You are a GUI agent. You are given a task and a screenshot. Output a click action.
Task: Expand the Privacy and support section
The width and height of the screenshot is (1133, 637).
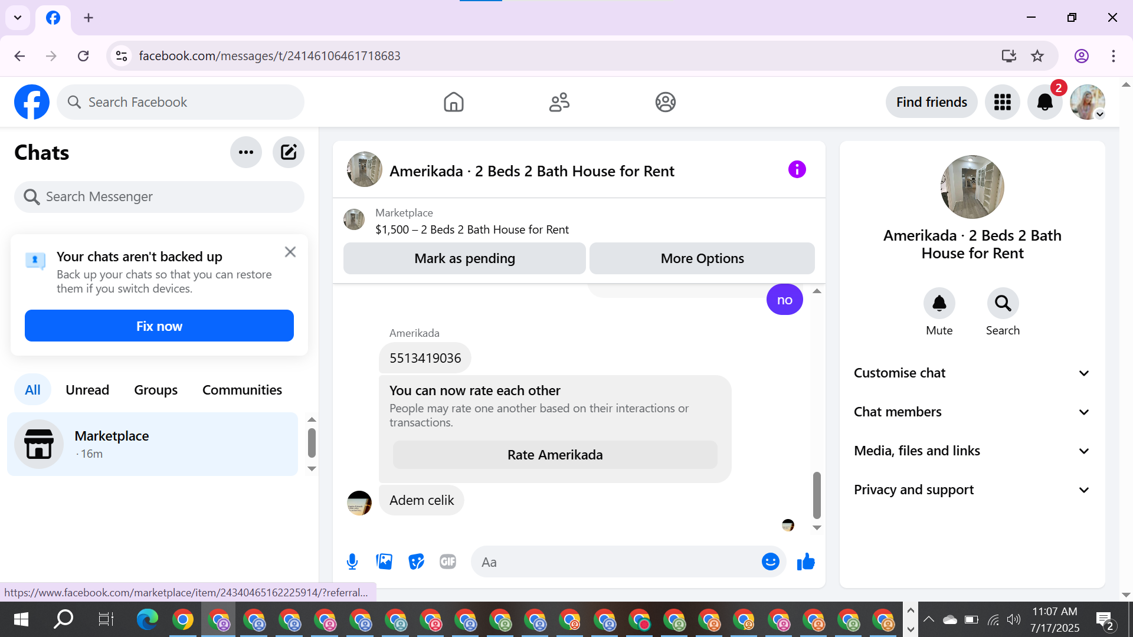pos(972,490)
